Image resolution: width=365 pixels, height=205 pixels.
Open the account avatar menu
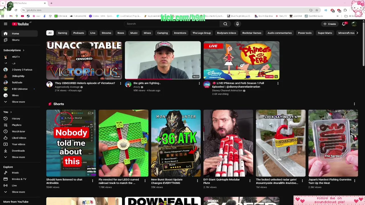[x=354, y=24]
